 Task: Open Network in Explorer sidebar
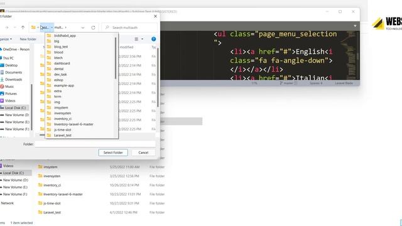8,203
